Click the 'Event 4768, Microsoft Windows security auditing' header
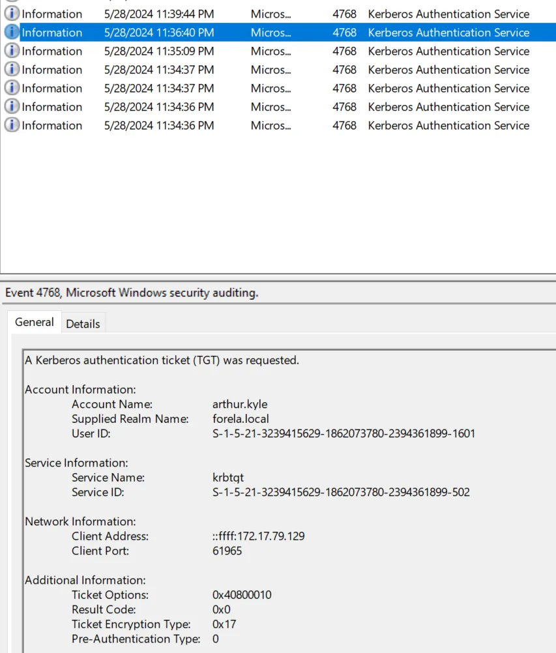 click(x=132, y=293)
